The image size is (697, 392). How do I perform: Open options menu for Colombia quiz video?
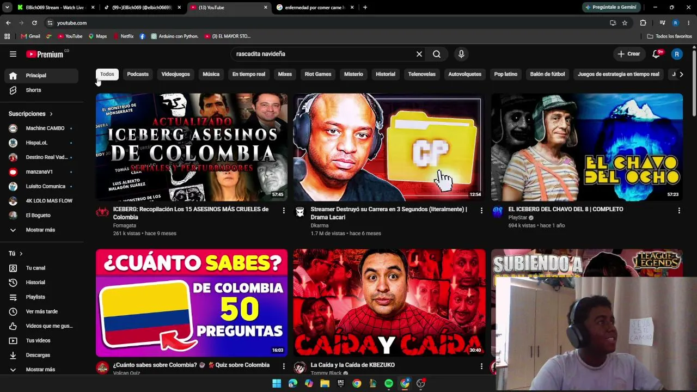click(x=284, y=366)
